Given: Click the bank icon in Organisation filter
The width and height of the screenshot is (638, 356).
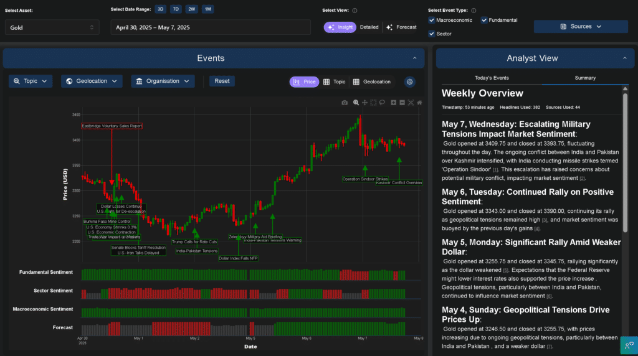Looking at the screenshot, I should click(139, 82).
